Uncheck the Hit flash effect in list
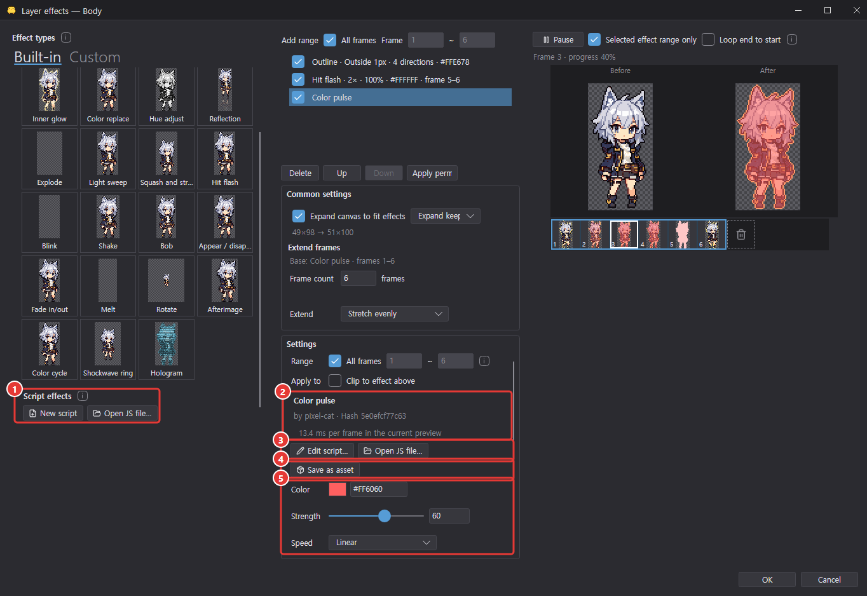867x596 pixels. (x=298, y=79)
